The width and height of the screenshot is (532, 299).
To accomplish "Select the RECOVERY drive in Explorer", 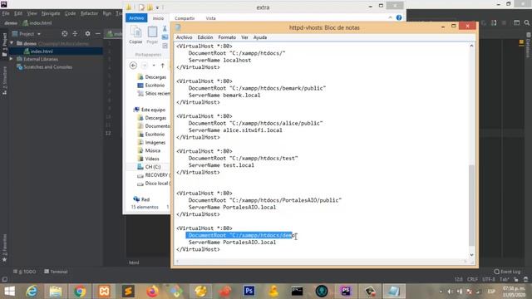I will click(x=154, y=175).
